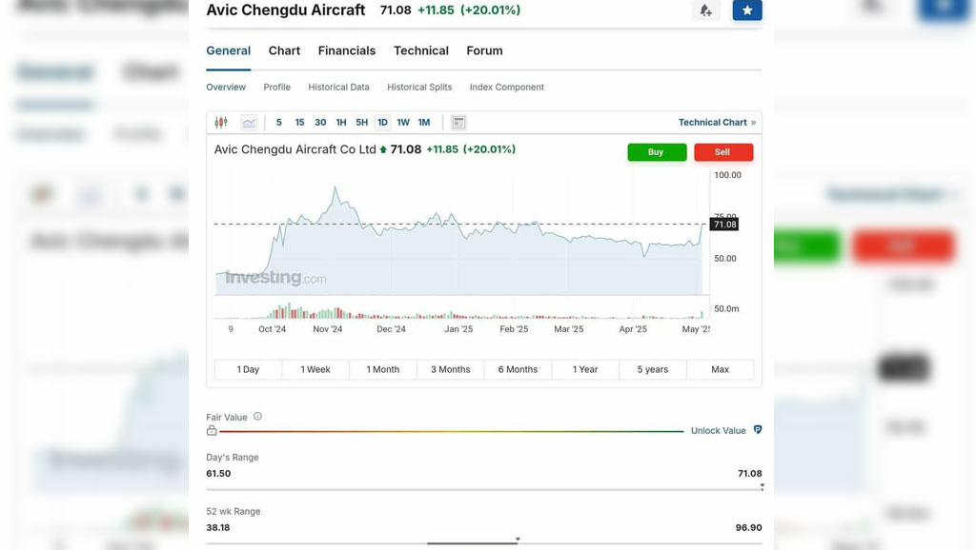
Task: Select the 5H interval
Action: point(361,123)
